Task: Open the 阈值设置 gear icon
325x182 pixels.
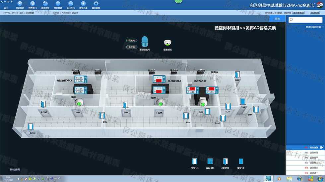Action: (96, 5)
